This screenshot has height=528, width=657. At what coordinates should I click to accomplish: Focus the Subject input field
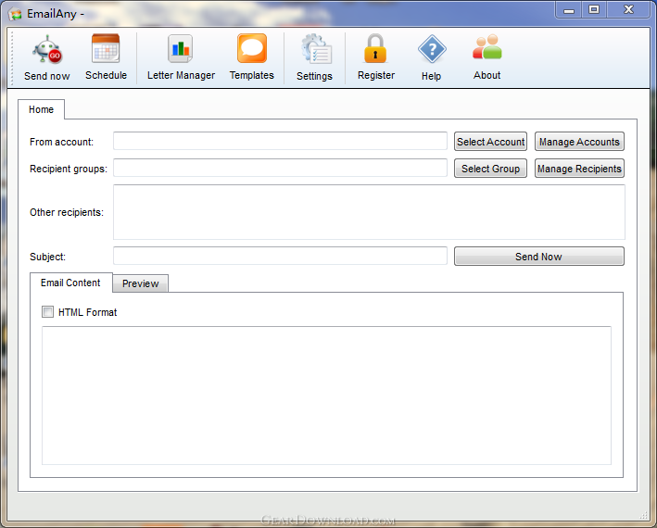coord(280,256)
